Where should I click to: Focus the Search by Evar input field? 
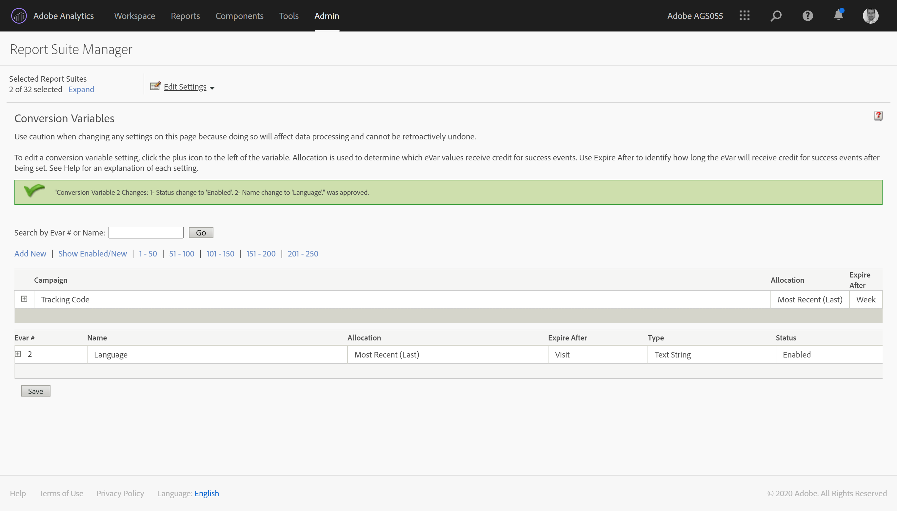(146, 233)
